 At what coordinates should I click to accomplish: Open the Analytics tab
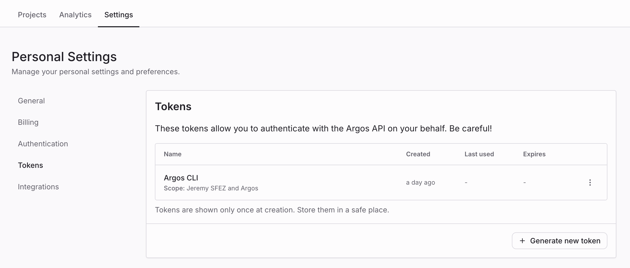tap(75, 15)
